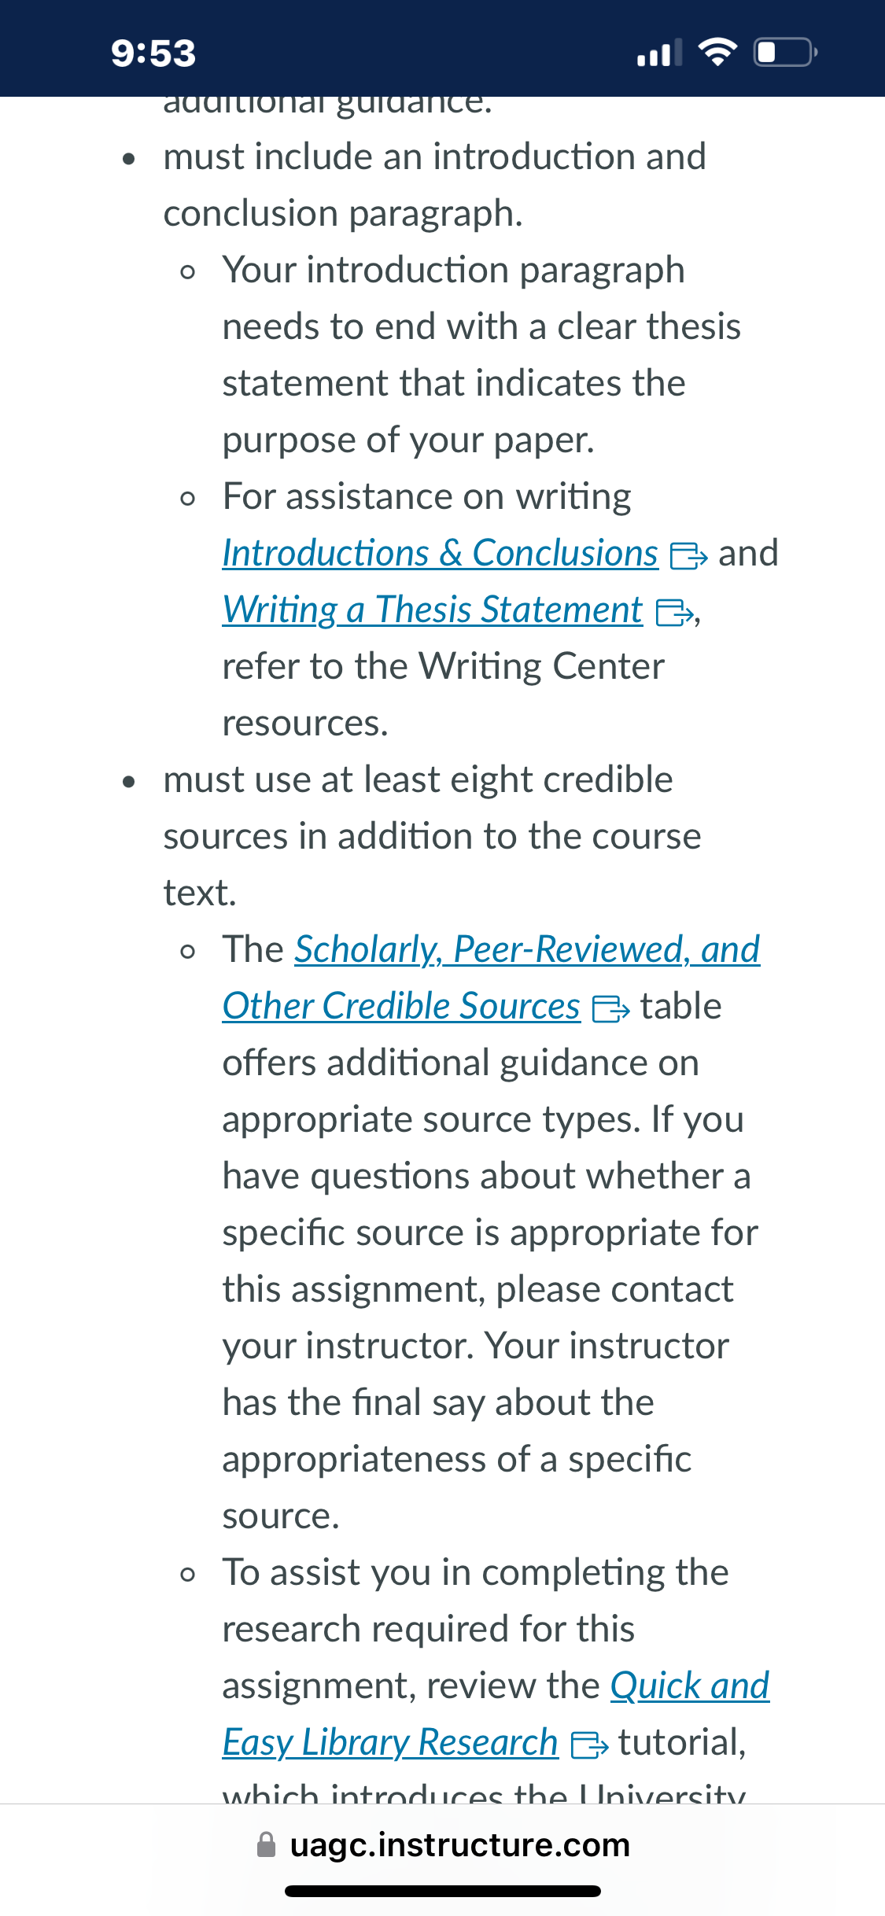Viewport: 885px width, 1916px height.
Task: Tap the 9:53 clock in status bar
Action: tap(153, 53)
